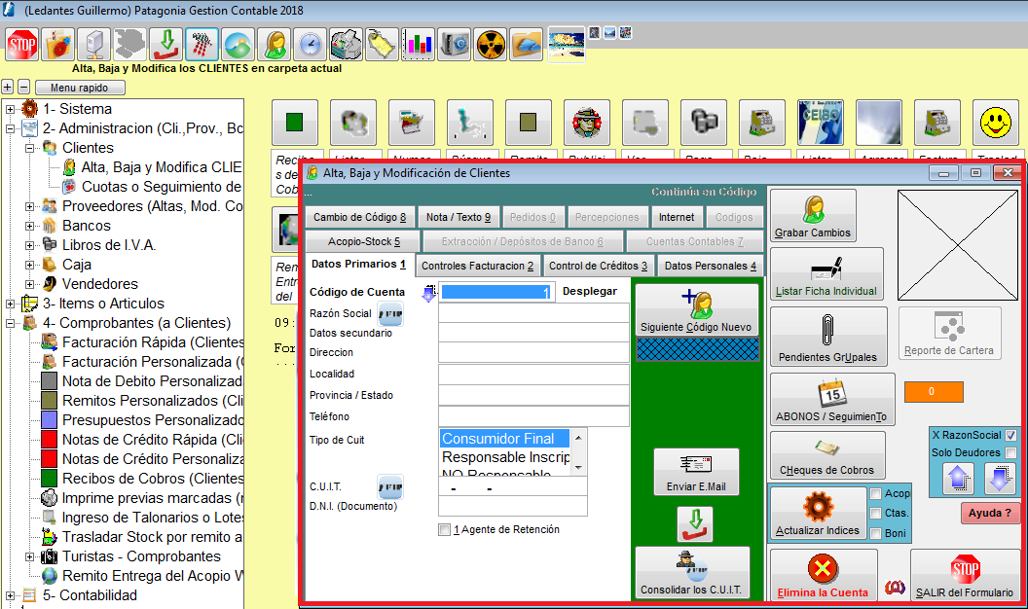Click red download arrow icon below Enviar E.Mail

click(695, 523)
